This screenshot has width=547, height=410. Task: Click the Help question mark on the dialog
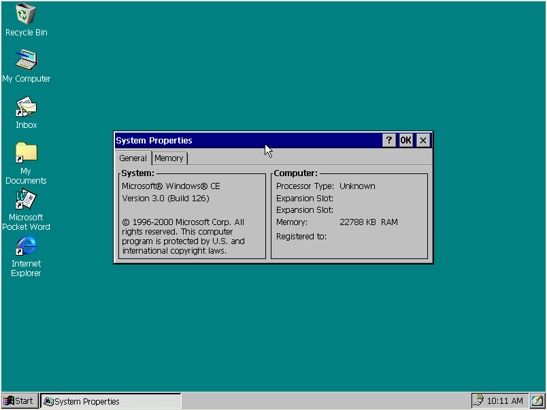coord(388,140)
